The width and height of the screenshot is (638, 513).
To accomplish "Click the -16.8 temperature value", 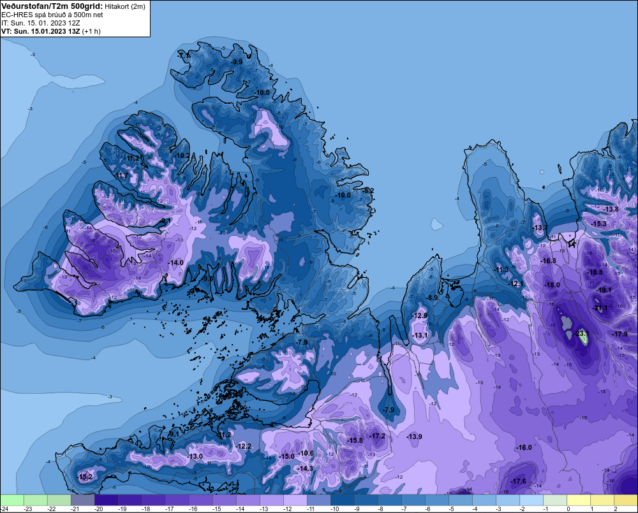I will click(x=549, y=261).
